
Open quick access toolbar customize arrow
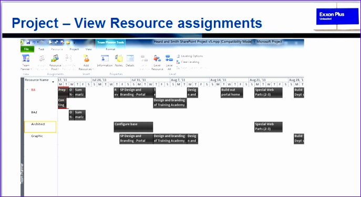pyautogui.click(x=74, y=43)
